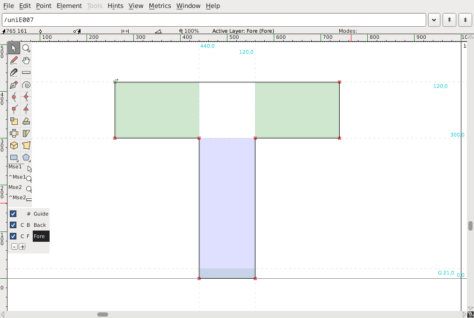Select the Rotate selection tool

coord(26,121)
